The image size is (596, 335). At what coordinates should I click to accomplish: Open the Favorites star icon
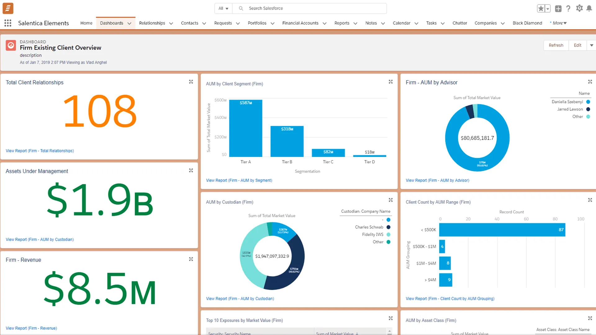coord(541,9)
